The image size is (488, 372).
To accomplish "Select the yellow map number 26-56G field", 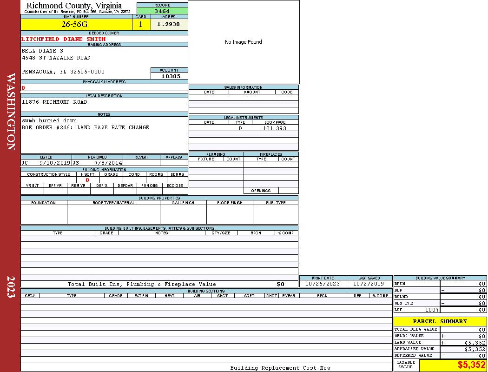I will (x=76, y=25).
